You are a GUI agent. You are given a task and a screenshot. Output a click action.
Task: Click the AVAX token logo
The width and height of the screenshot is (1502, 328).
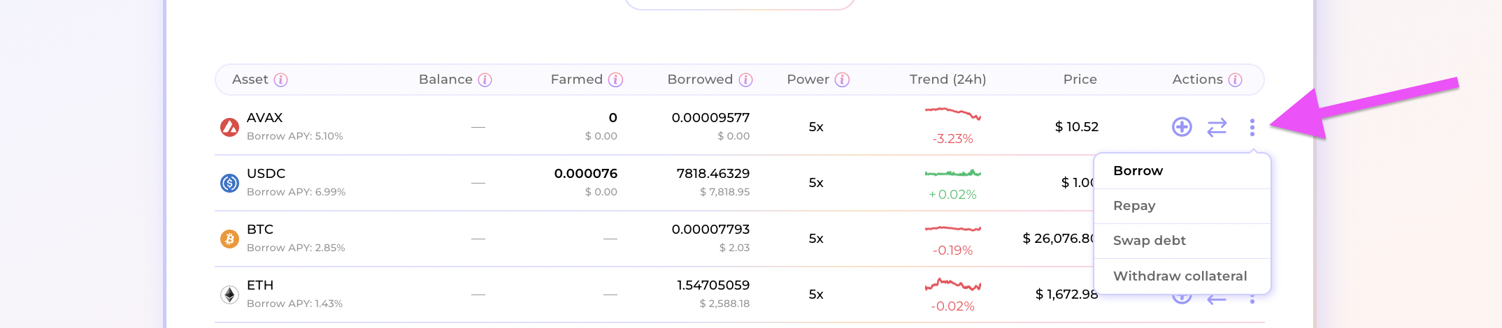pyautogui.click(x=230, y=127)
